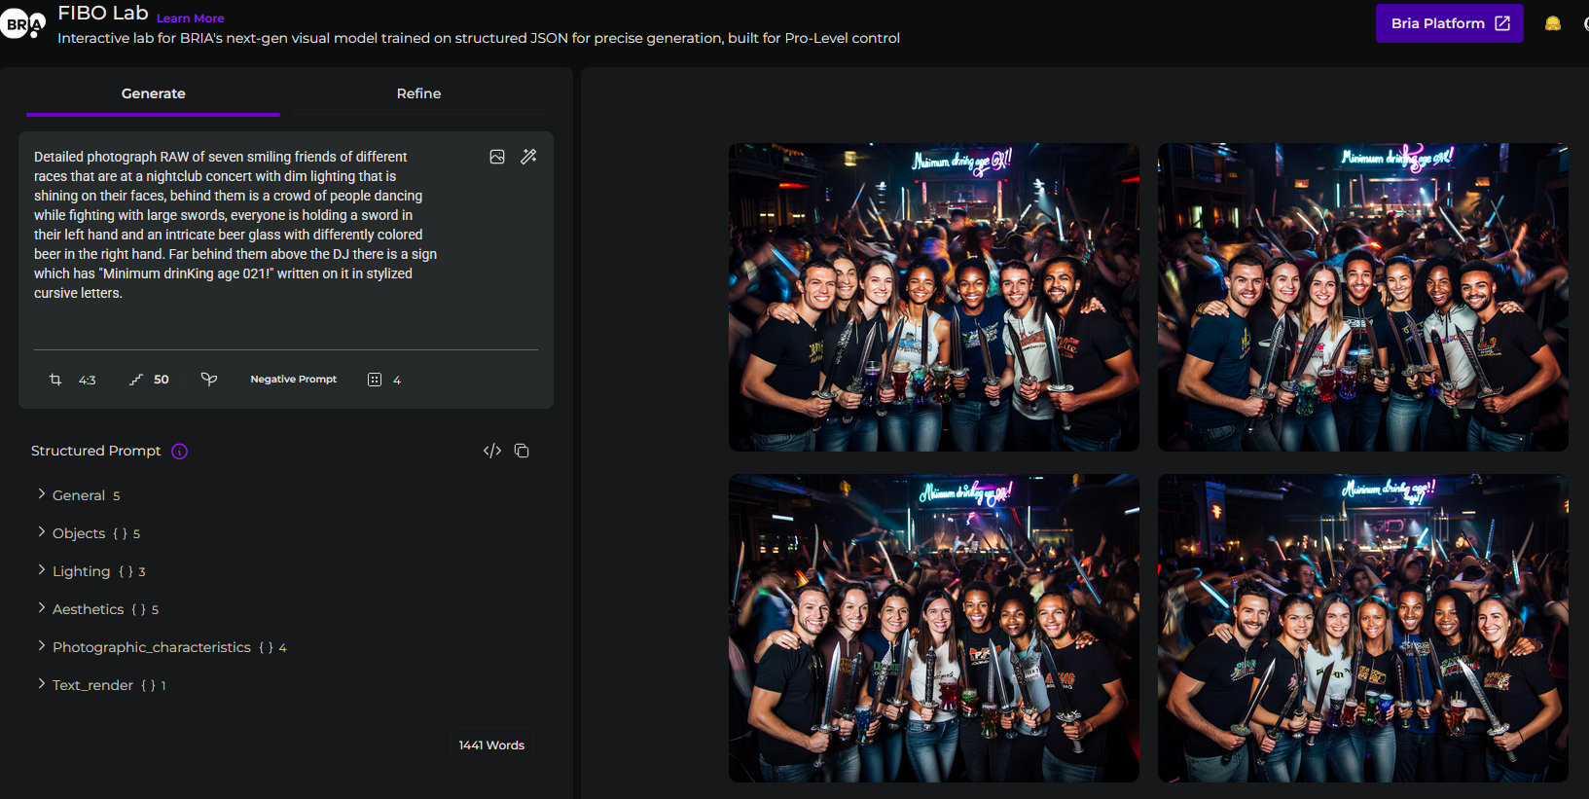
Task: Expand the Objects section
Action: [88, 533]
